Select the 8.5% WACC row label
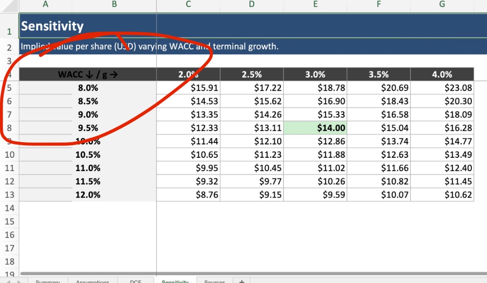This screenshot has width=487, height=283. pos(88,101)
